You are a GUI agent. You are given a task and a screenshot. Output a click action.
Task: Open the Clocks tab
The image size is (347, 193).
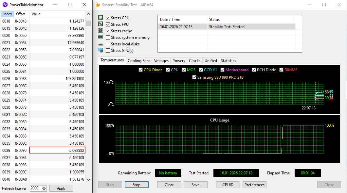pos(194,61)
